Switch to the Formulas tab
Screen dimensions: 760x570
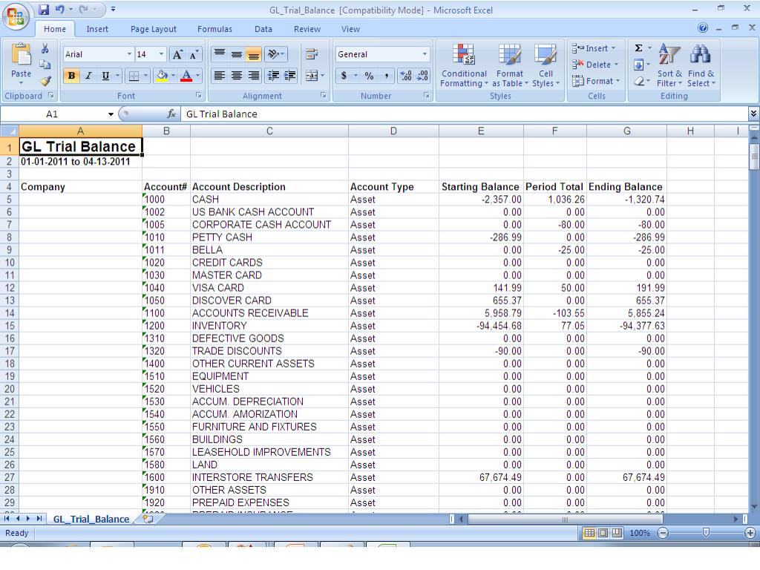tap(214, 29)
